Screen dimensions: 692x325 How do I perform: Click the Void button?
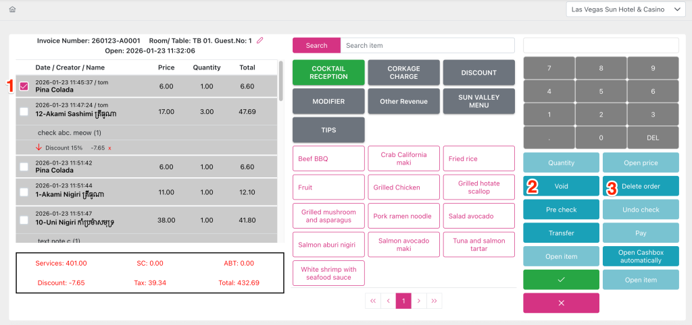point(561,186)
